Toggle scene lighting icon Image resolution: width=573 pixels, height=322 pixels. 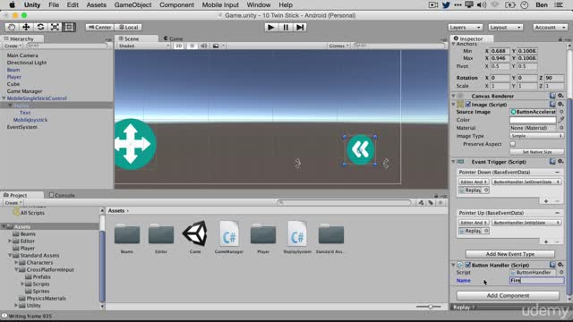(x=192, y=46)
